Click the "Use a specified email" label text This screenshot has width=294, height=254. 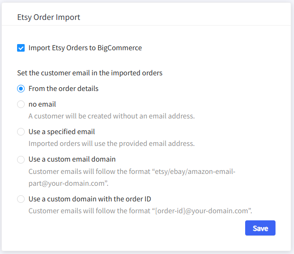pyautogui.click(x=62, y=132)
